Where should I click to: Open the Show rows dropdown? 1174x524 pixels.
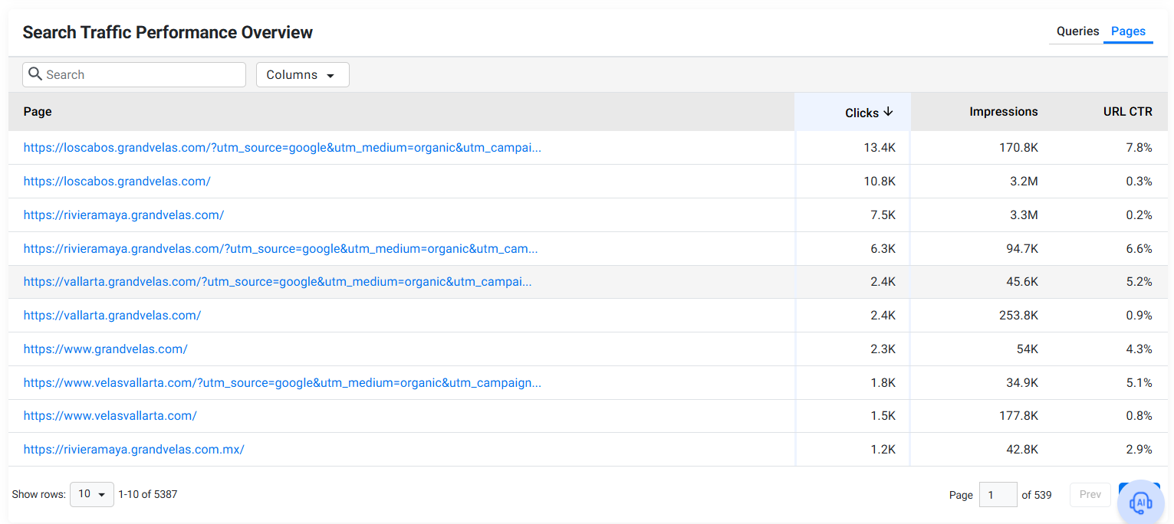(x=92, y=494)
